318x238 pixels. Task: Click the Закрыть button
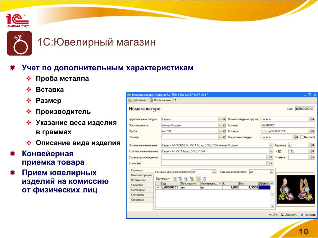point(308,215)
